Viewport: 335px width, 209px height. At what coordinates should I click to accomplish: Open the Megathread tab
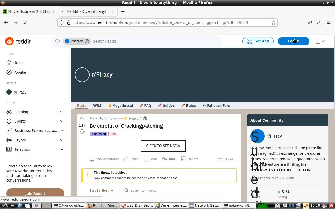(x=120, y=106)
